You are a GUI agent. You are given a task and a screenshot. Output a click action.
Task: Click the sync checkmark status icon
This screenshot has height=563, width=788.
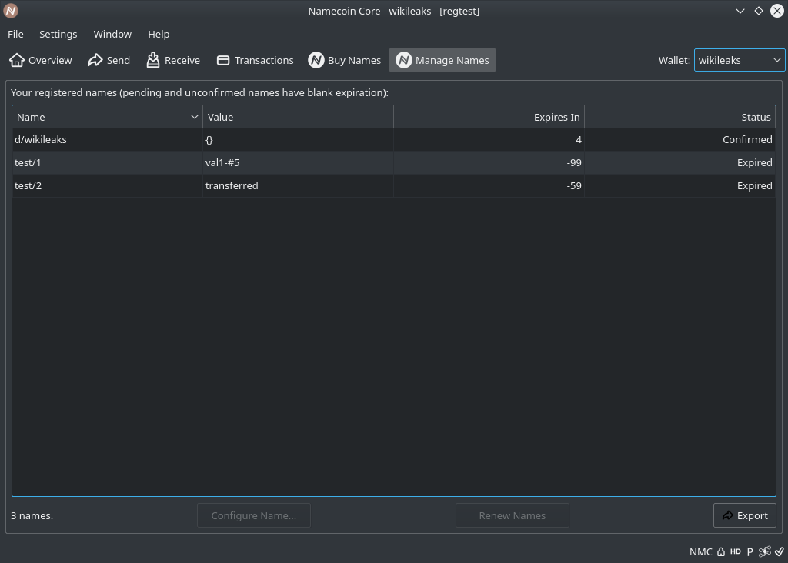point(778,551)
